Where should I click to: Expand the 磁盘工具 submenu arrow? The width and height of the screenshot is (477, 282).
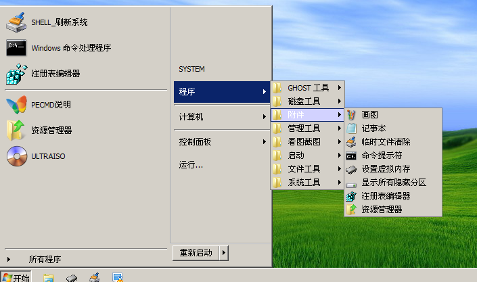(340, 101)
